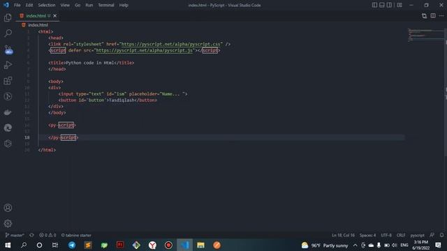Screen dimensions: 447x251
Task: Change the end of line sequence via CRLF
Action: click(401, 235)
